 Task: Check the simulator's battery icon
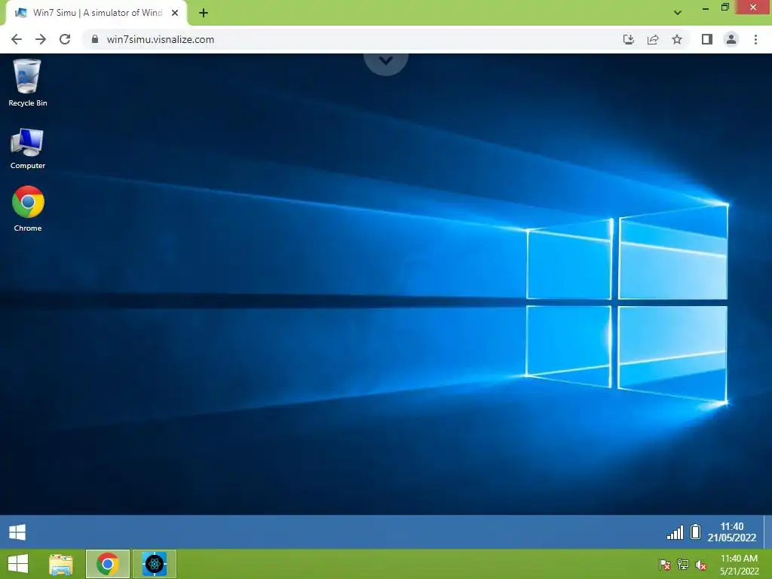695,532
